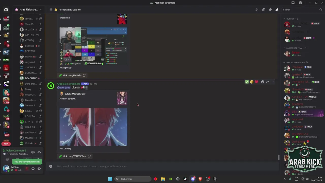Add checkmark reaction to message
The image size is (325, 183).
247,82
